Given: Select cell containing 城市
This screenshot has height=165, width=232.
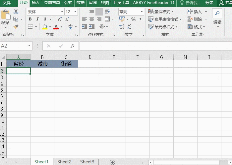Looking at the screenshot, I should coord(42,64).
